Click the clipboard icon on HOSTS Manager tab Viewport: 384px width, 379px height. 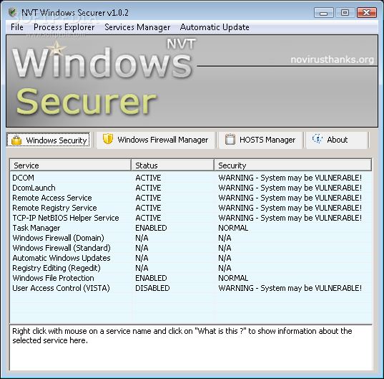tap(230, 139)
